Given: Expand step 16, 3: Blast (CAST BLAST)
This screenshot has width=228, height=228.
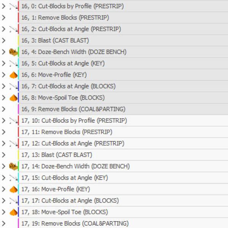Looking at the screenshot, I should click(x=3, y=40).
